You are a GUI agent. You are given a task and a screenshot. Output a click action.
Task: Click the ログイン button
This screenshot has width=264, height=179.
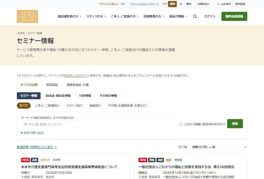click(210, 16)
